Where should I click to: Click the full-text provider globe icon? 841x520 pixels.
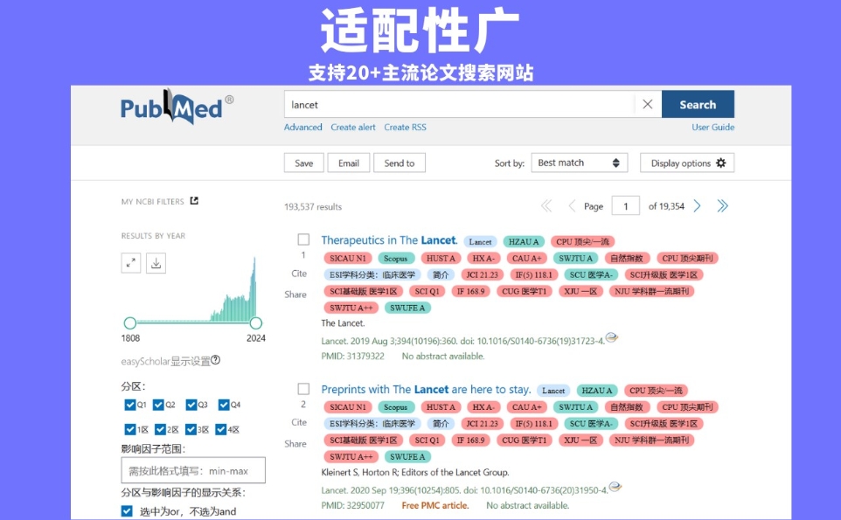pos(612,339)
